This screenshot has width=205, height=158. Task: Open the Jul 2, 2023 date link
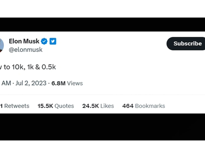click(x=31, y=83)
